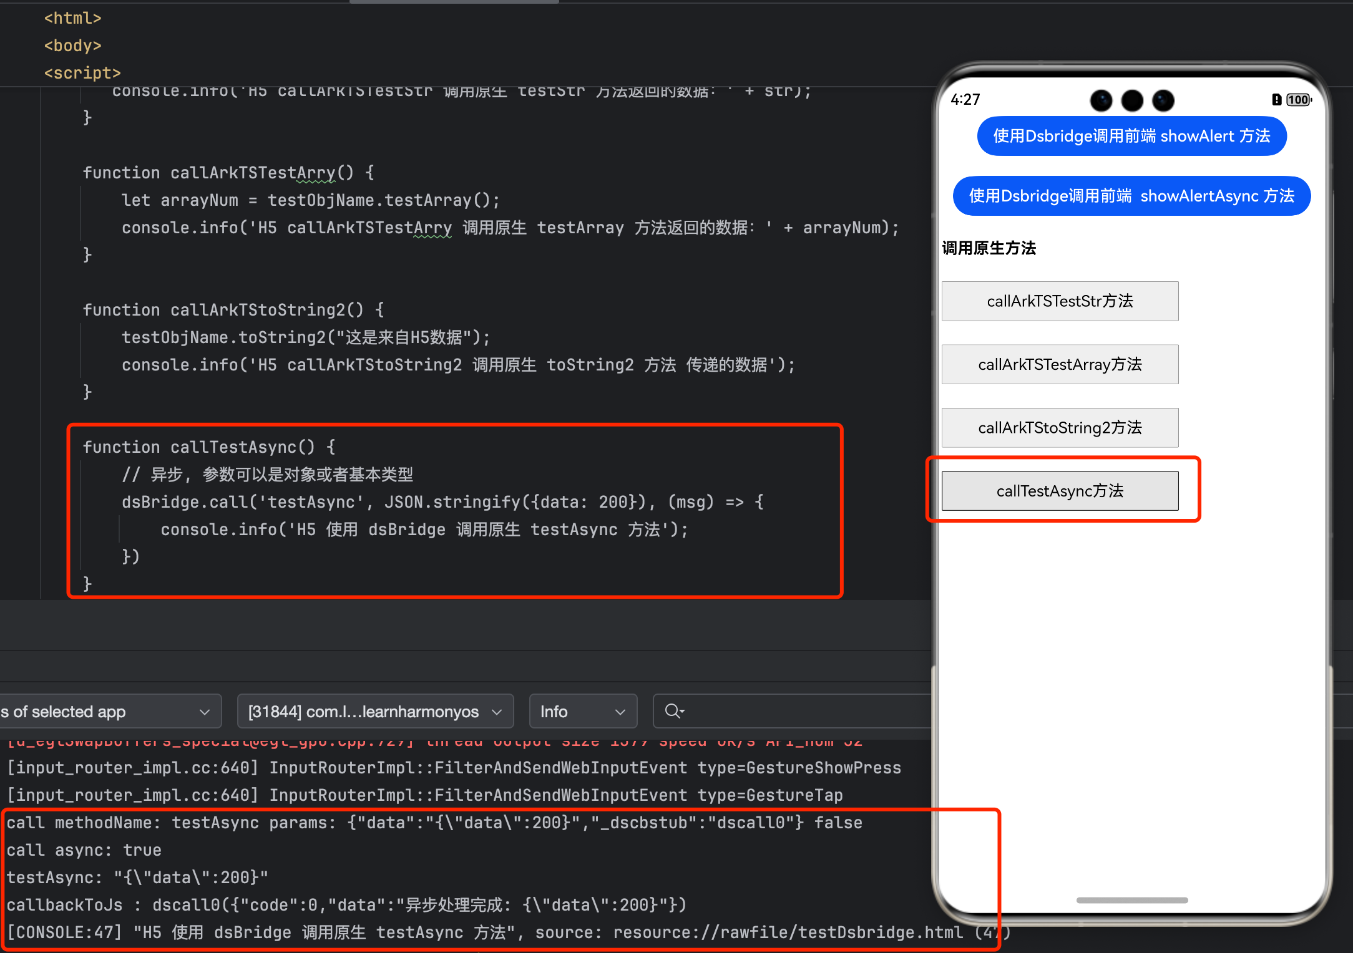Click the testObjName.toString2 code line
This screenshot has width=1353, height=953.
[306, 337]
